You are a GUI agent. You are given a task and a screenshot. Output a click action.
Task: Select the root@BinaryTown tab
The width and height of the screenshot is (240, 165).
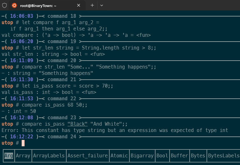(x=45, y=5)
